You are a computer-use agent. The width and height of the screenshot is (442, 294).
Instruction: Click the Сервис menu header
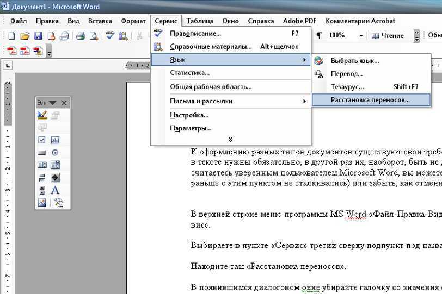point(166,21)
